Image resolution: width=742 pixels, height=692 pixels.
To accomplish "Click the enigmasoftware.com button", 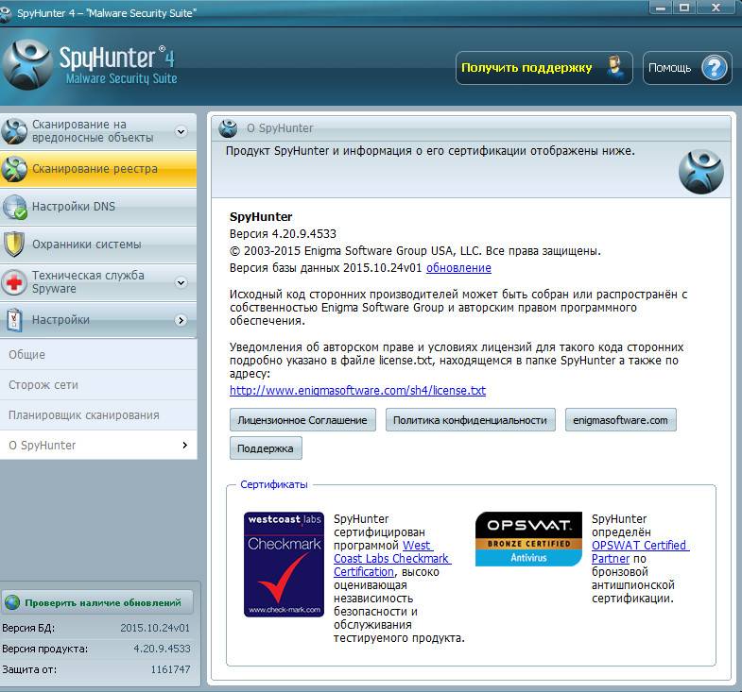I will pos(620,420).
